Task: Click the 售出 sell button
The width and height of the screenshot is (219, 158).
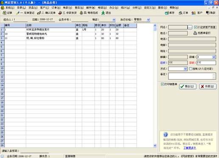Action: 188,86
